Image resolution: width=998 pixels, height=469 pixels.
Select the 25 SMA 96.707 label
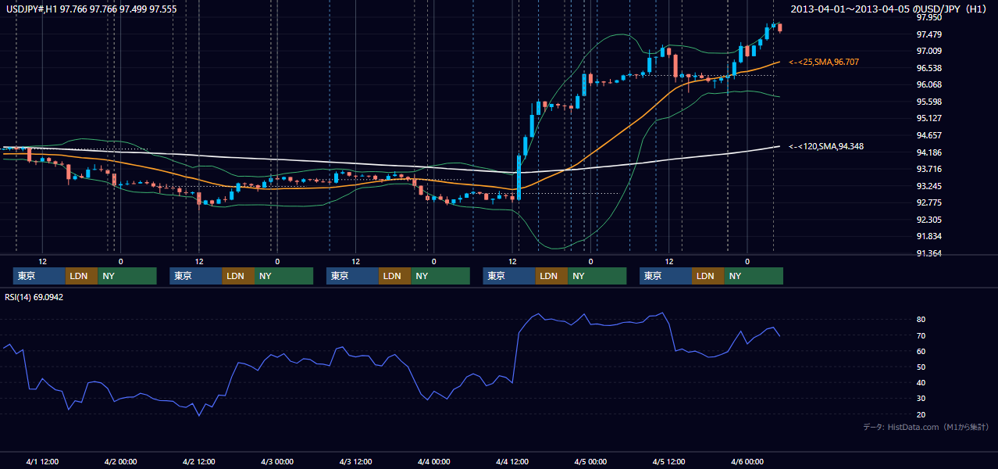click(x=824, y=62)
